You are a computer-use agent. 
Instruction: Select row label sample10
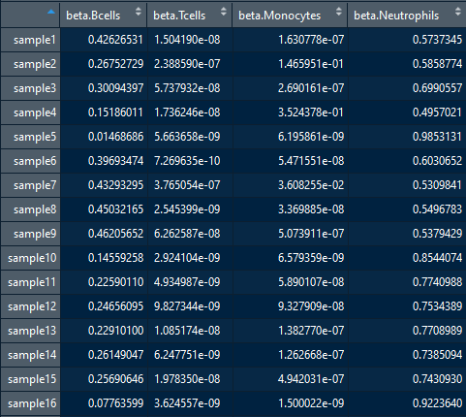[x=32, y=258]
